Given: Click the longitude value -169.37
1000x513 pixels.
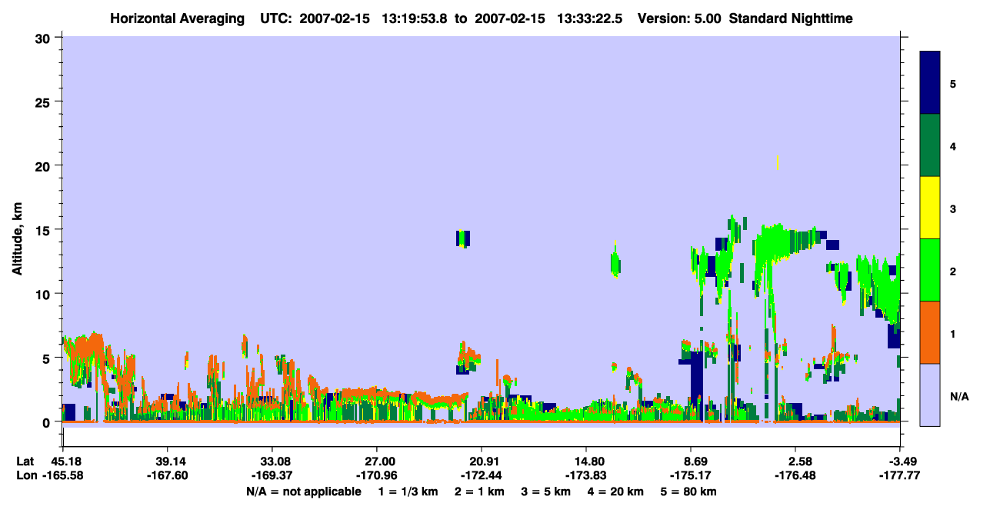Looking at the screenshot, I should (272, 475).
